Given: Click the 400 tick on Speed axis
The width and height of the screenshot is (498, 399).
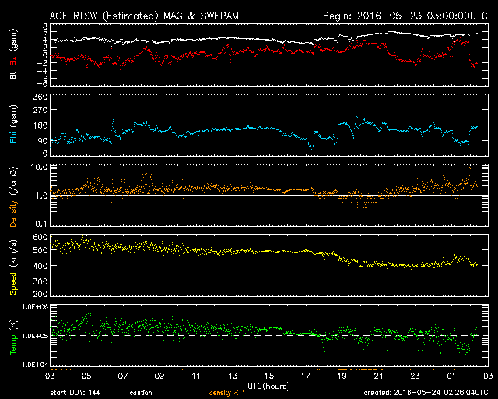Looking at the screenshot, I should coord(40,266).
